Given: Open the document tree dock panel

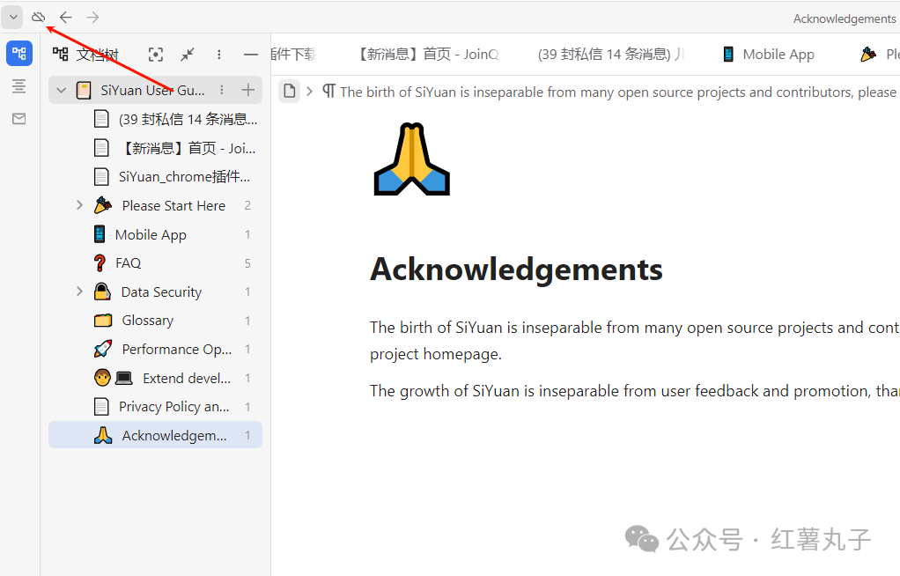Looking at the screenshot, I should click(x=19, y=54).
